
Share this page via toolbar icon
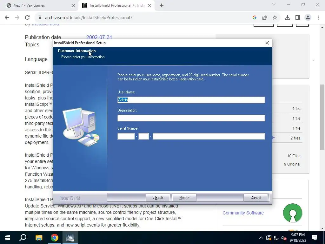265,18
